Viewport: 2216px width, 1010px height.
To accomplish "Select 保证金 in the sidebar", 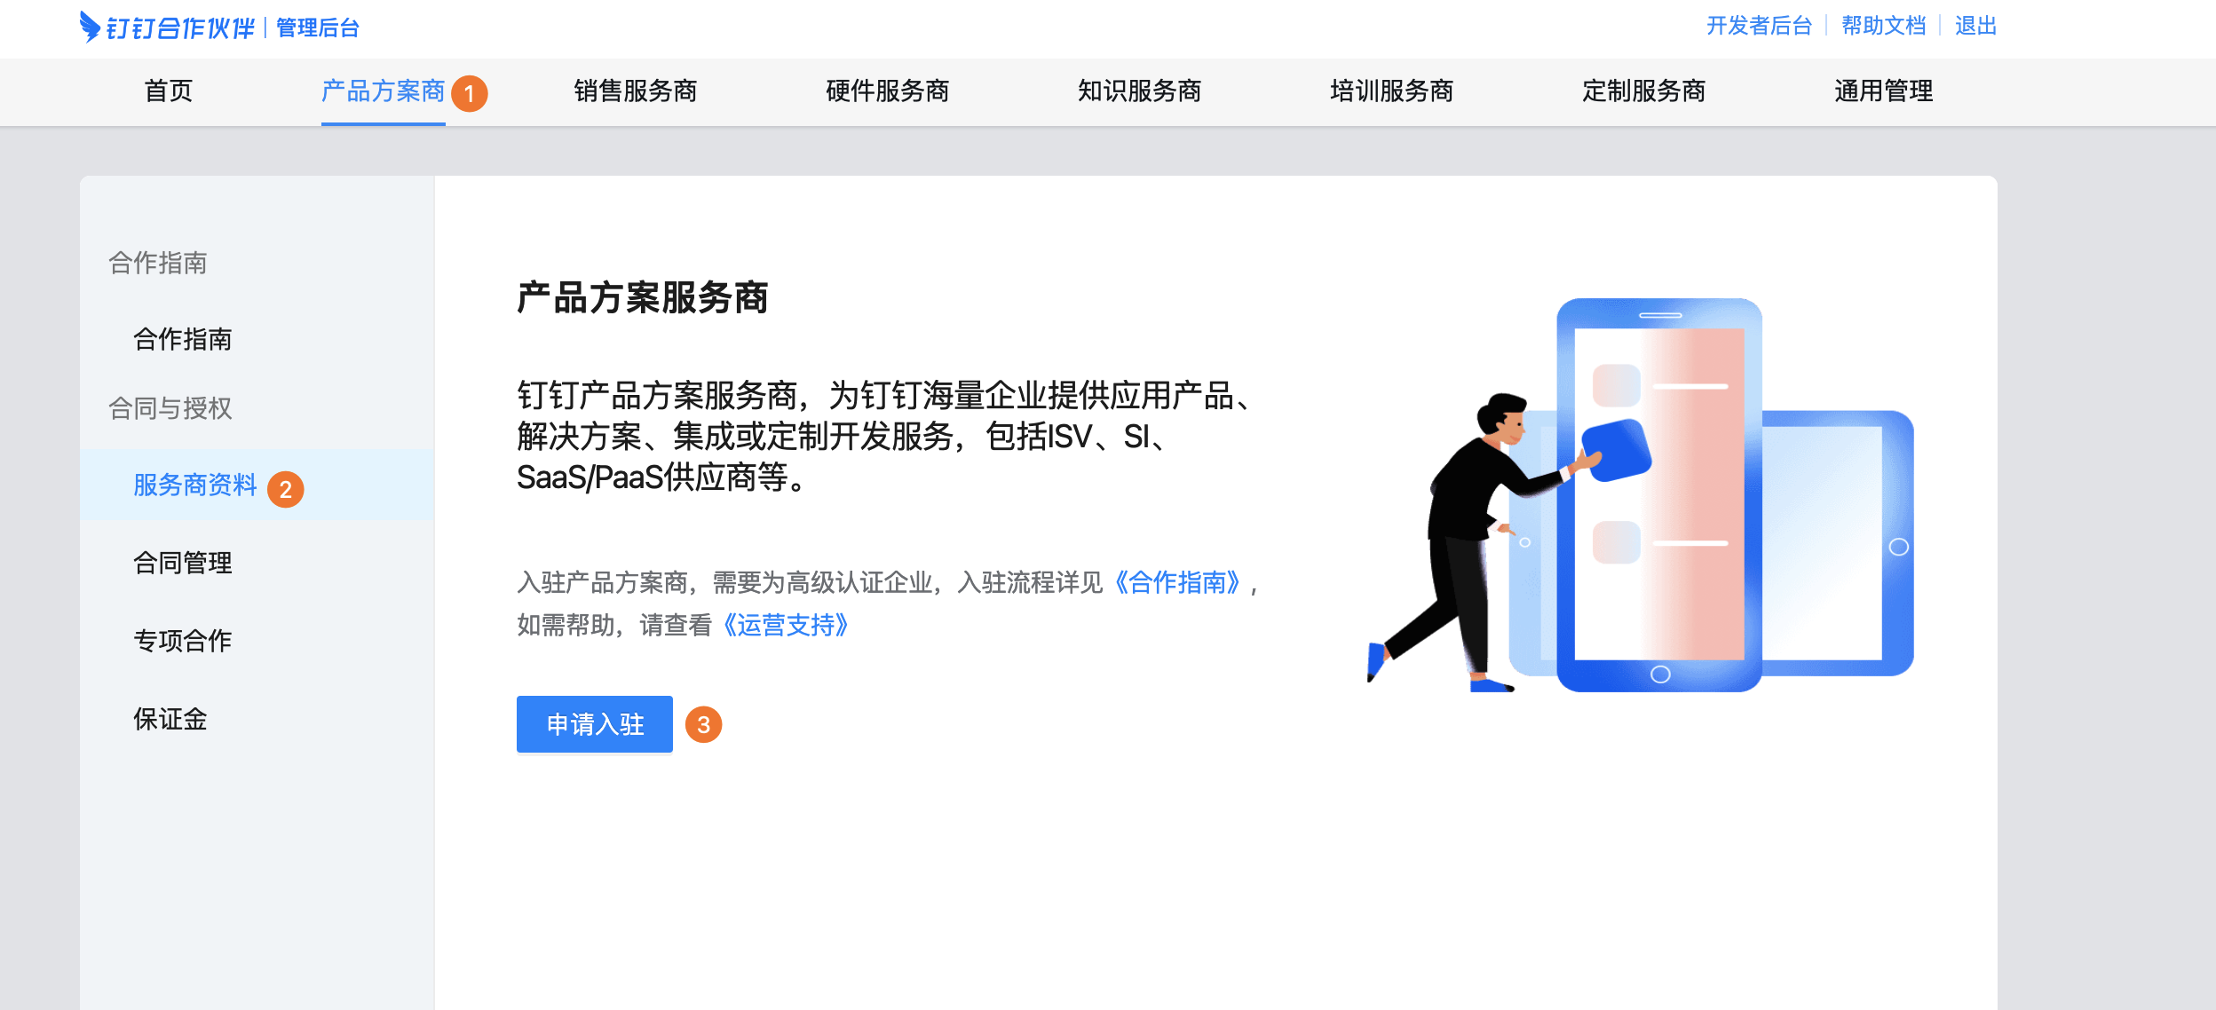I will [170, 719].
